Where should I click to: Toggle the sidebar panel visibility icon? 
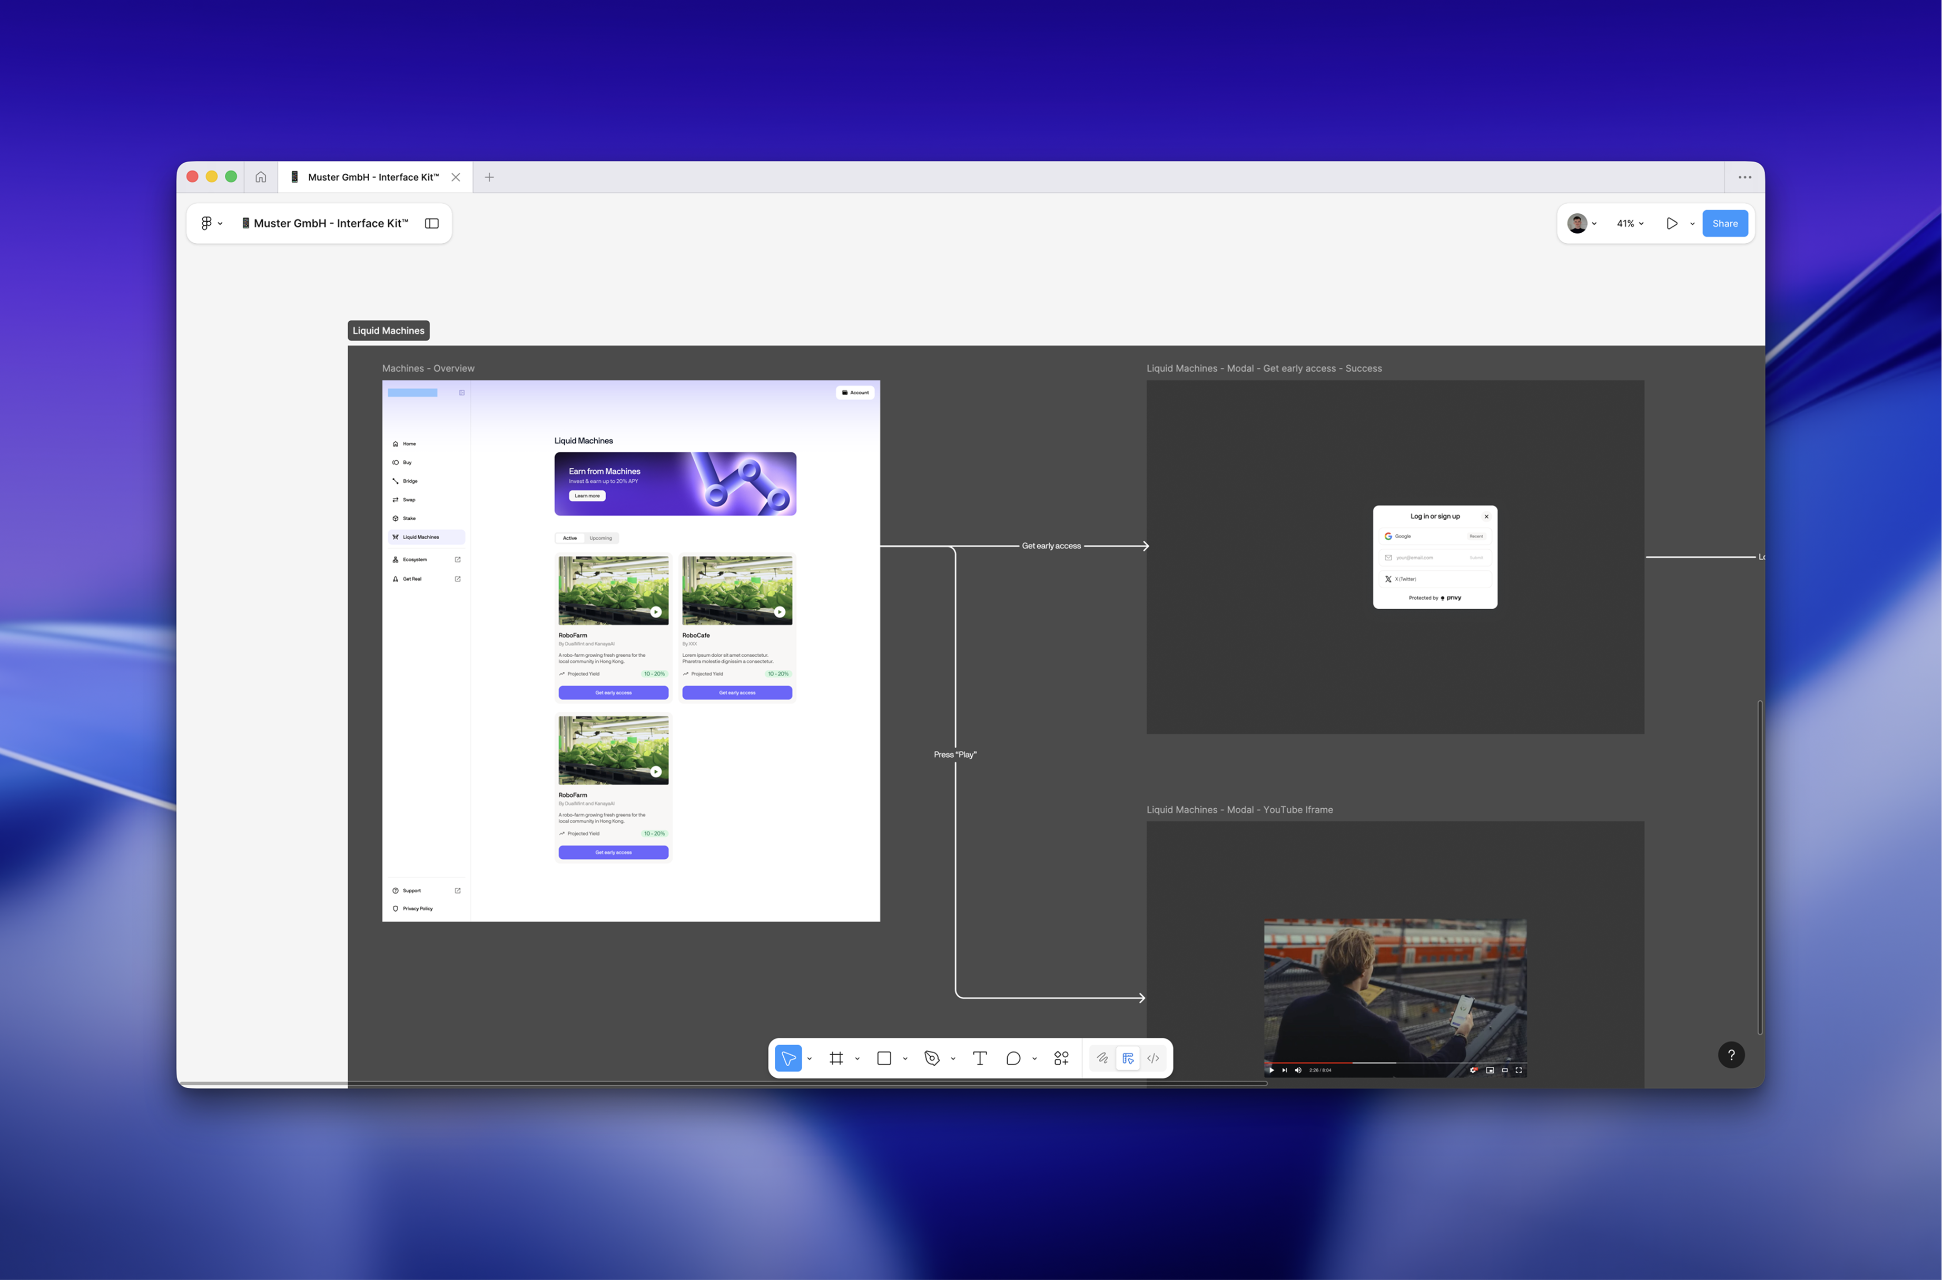[432, 223]
